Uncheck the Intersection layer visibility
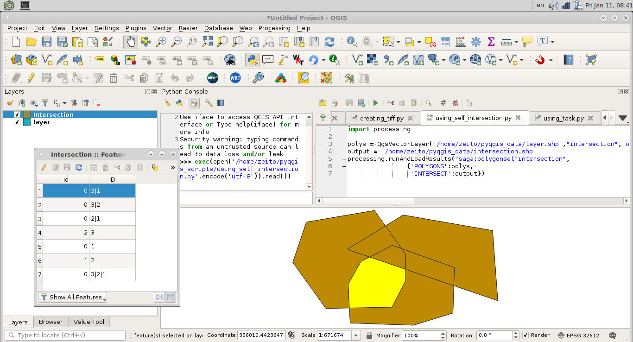633x342 pixels. (17, 114)
